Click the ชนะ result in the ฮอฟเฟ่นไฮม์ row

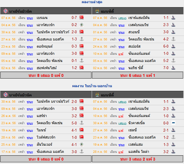point(30,68)
